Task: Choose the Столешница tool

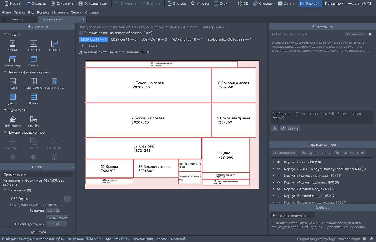Action: [13, 61]
